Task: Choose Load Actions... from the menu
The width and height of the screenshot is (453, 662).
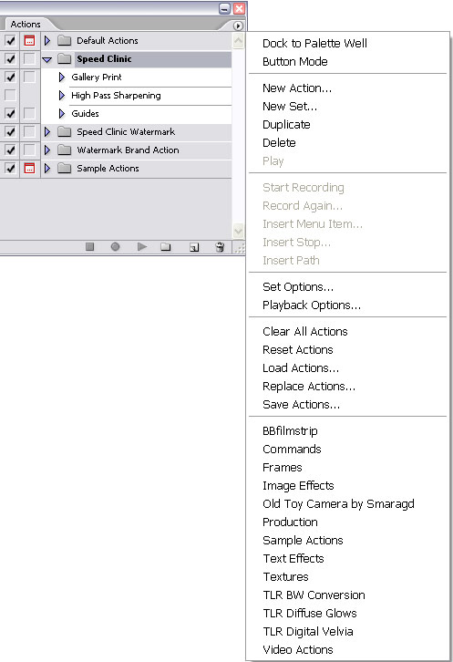Action: point(301,367)
